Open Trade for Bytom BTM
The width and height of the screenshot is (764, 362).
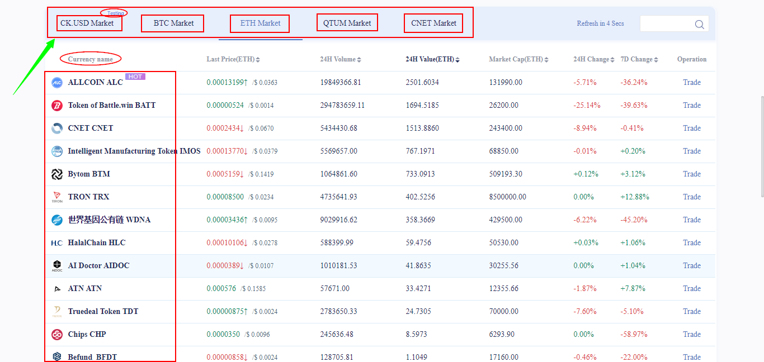point(692,174)
